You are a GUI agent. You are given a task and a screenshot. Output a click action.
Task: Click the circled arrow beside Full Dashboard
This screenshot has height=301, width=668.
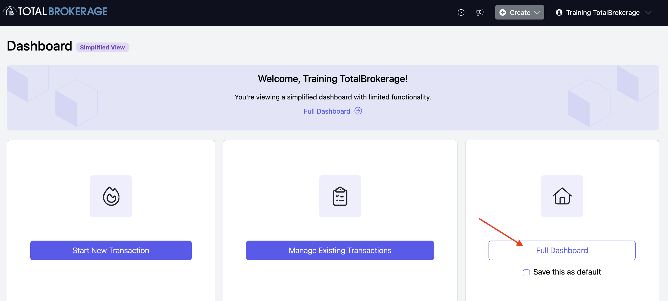(x=358, y=111)
